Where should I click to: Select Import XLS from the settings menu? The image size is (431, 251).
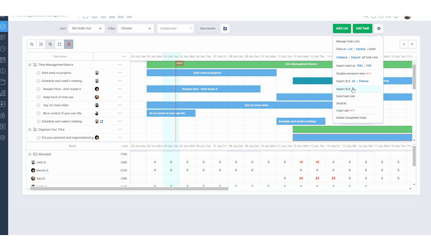(343, 89)
